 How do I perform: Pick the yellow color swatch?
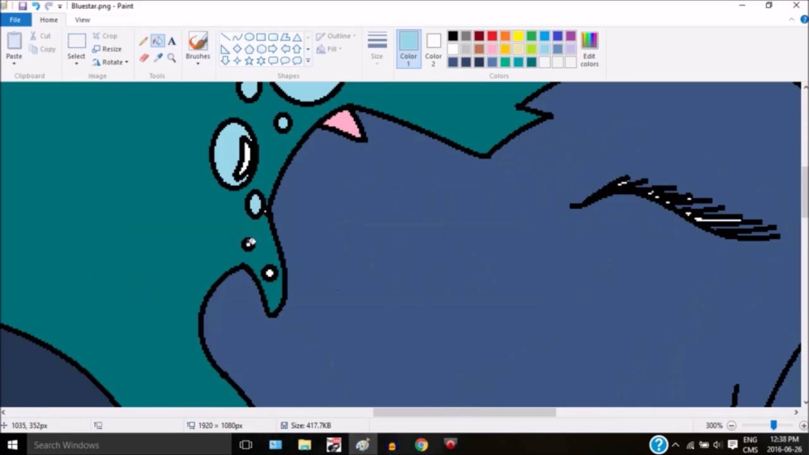pyautogui.click(x=518, y=36)
